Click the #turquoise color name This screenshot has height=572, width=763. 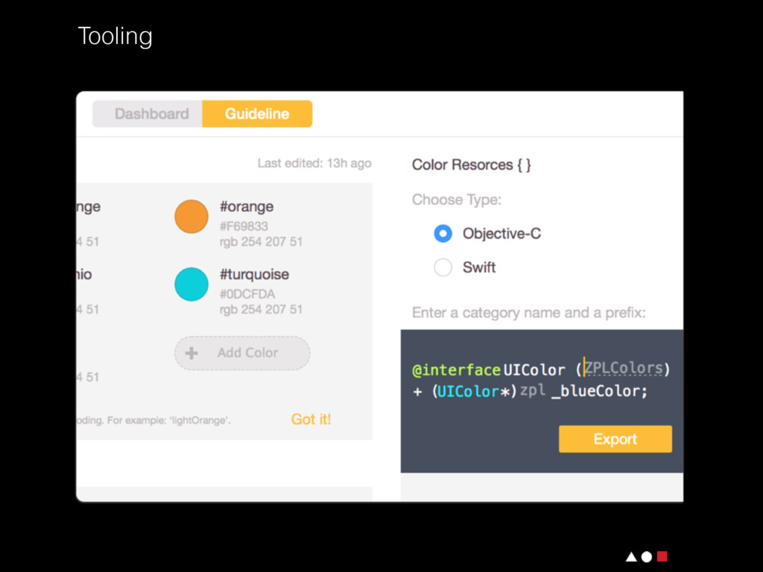(254, 274)
